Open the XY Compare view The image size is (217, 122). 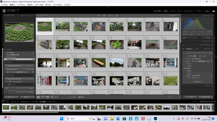(x=47, y=97)
